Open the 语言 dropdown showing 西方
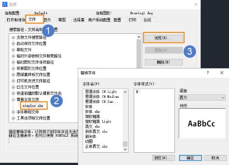This screenshot has width=229, height=165. [x=202, y=97]
